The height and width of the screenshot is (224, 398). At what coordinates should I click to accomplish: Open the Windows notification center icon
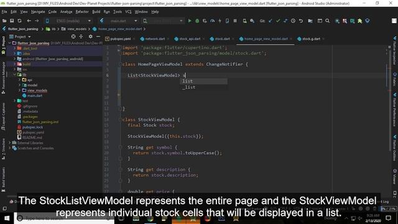click(388, 218)
